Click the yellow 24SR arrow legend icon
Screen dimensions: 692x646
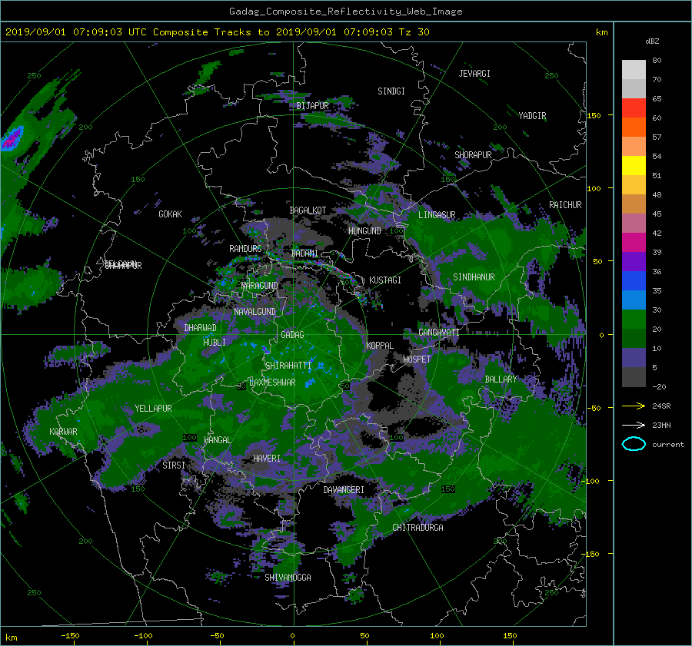click(634, 406)
